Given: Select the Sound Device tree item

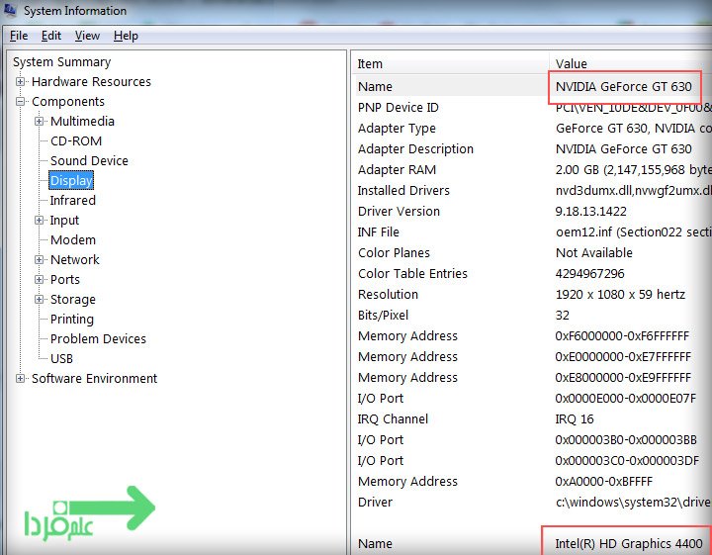Looking at the screenshot, I should 89,161.
